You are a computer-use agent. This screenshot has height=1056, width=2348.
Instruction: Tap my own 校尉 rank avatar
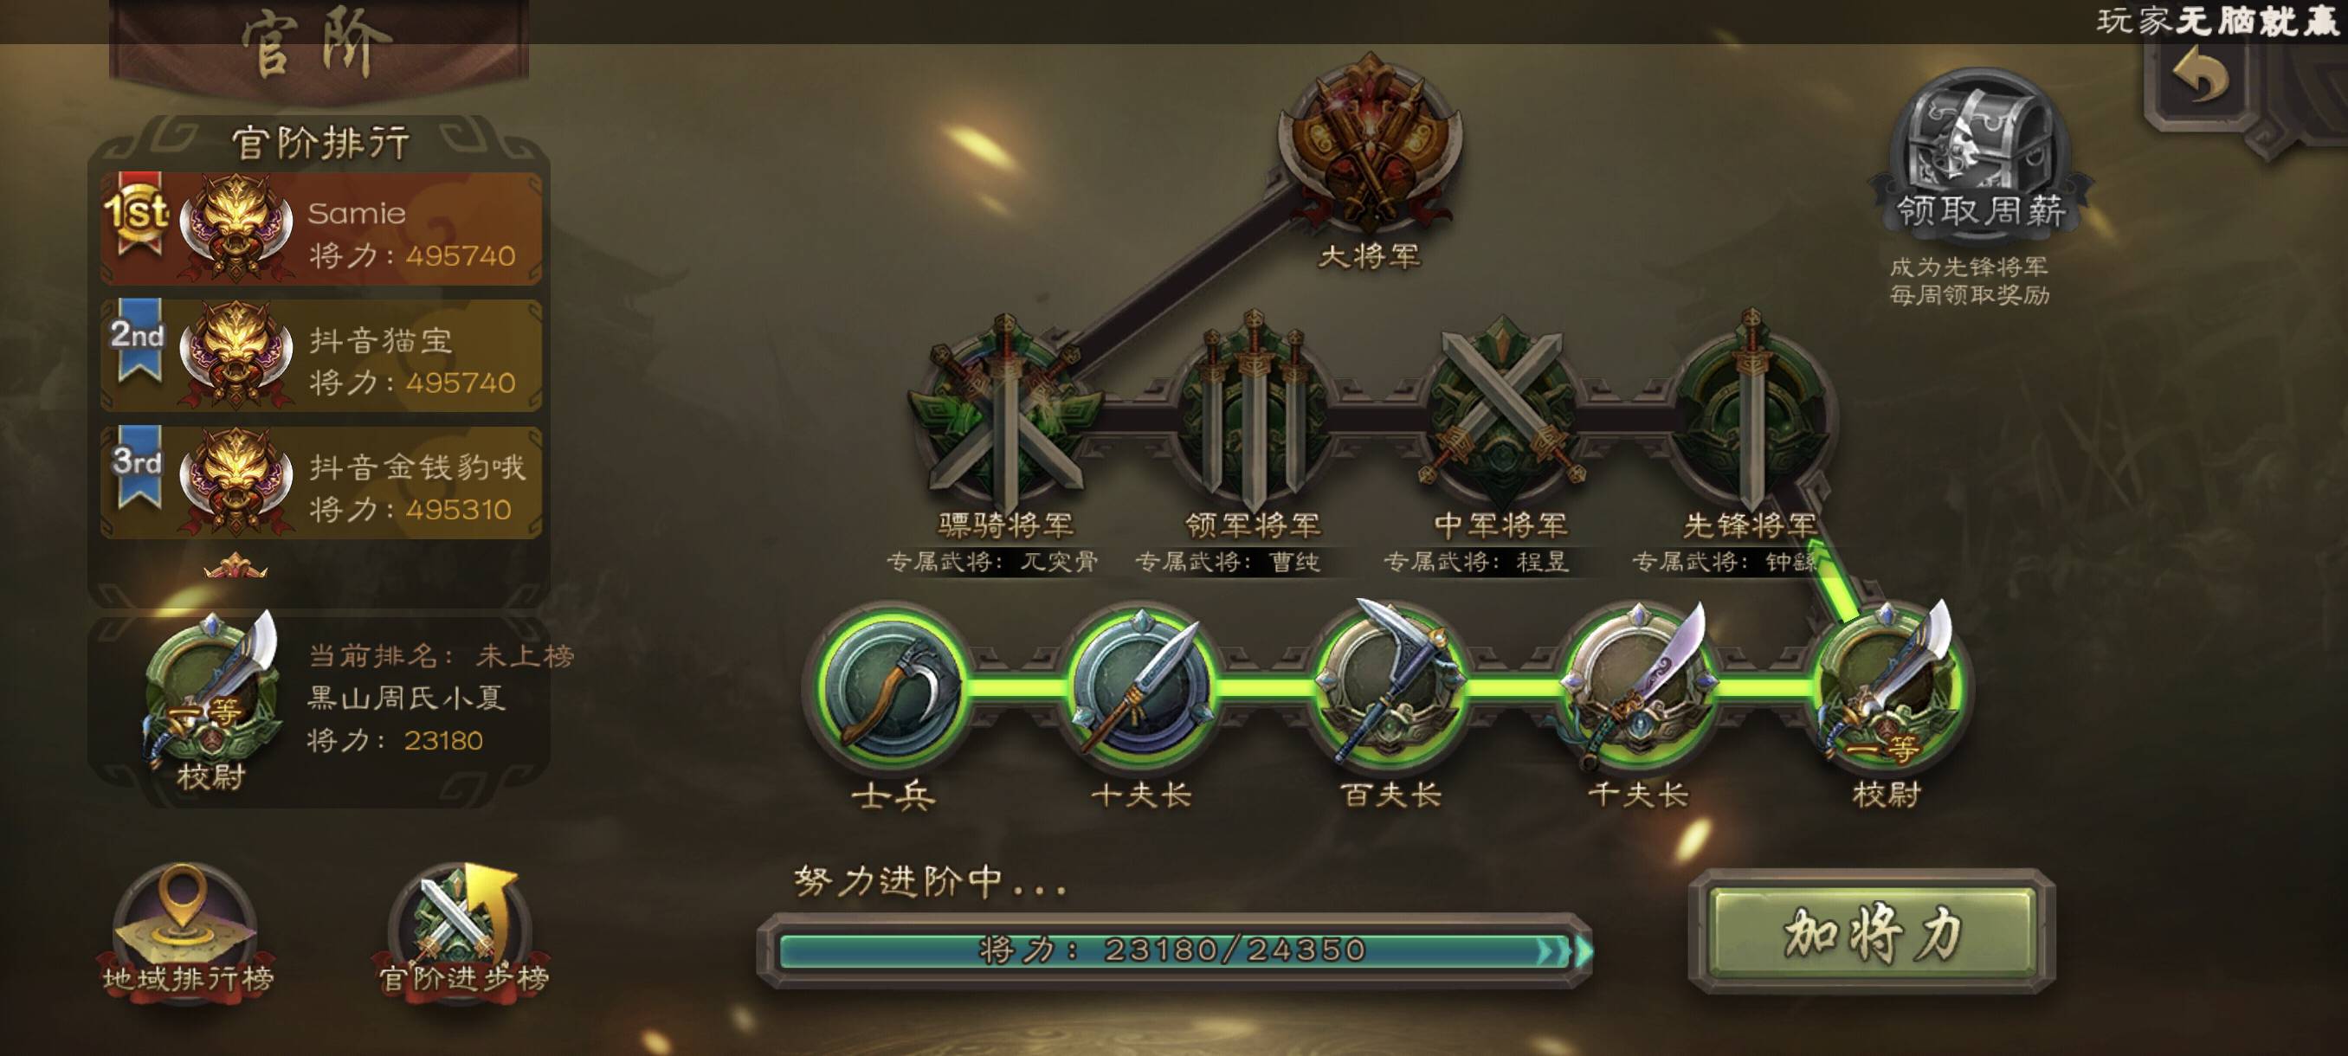pos(212,699)
